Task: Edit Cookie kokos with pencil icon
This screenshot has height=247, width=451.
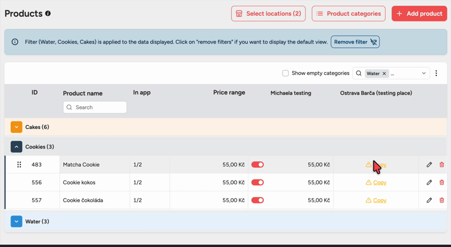Action: tap(429, 182)
